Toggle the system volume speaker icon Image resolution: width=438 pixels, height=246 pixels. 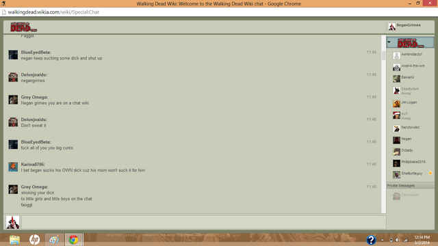398,240
